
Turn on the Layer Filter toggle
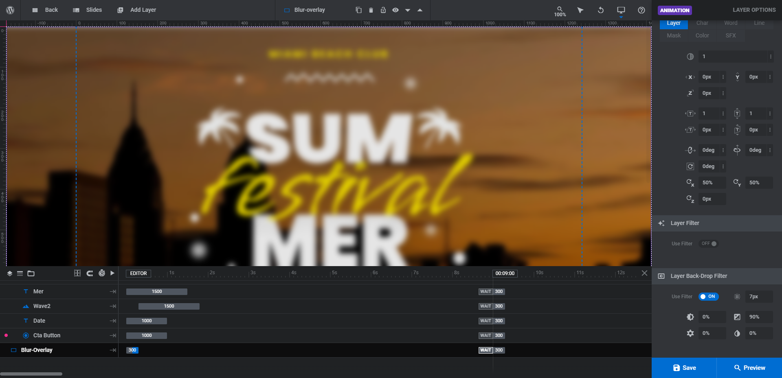point(709,244)
